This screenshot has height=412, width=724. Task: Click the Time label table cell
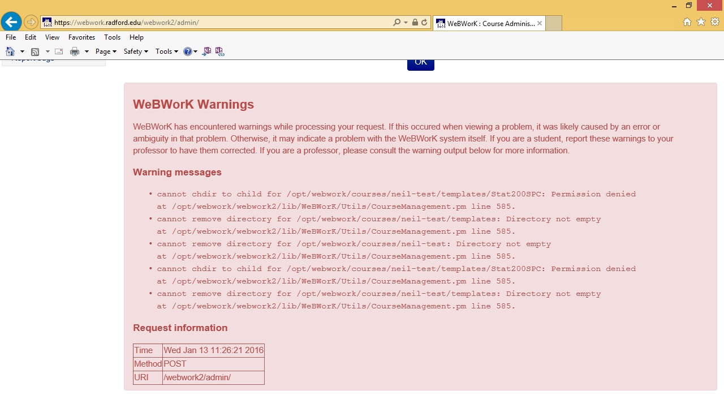click(148, 350)
